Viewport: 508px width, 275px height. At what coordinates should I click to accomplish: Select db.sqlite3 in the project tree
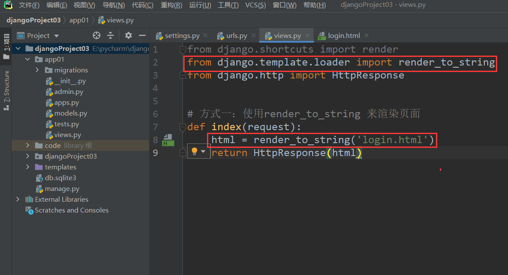56,178
